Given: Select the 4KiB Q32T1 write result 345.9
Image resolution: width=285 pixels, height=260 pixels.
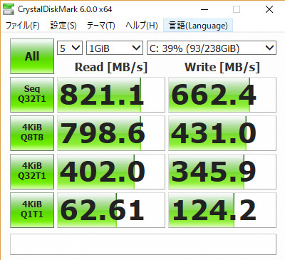Looking at the screenshot, I should [222, 172].
